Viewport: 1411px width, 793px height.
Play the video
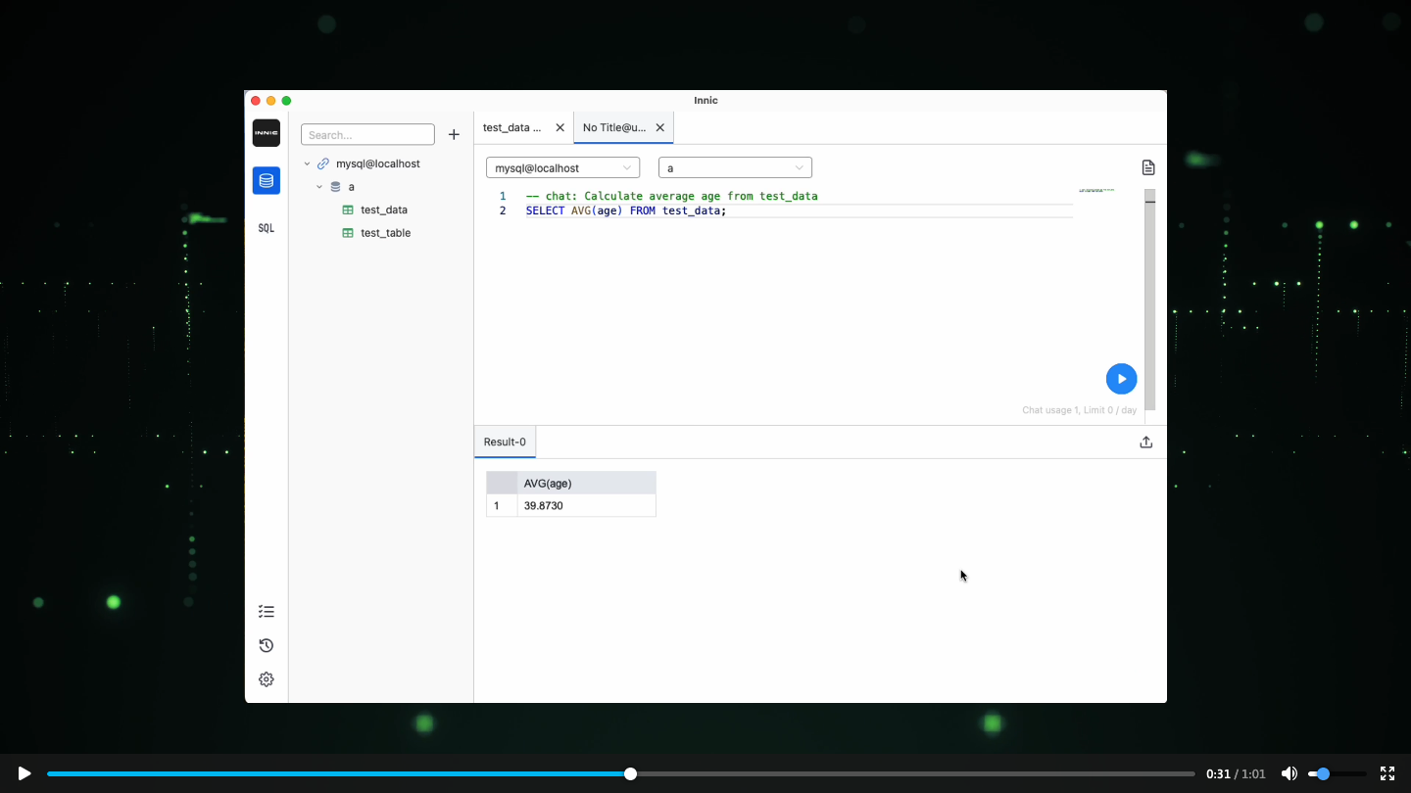[x=24, y=773]
